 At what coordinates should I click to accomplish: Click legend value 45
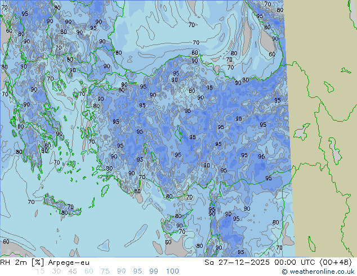73,271
